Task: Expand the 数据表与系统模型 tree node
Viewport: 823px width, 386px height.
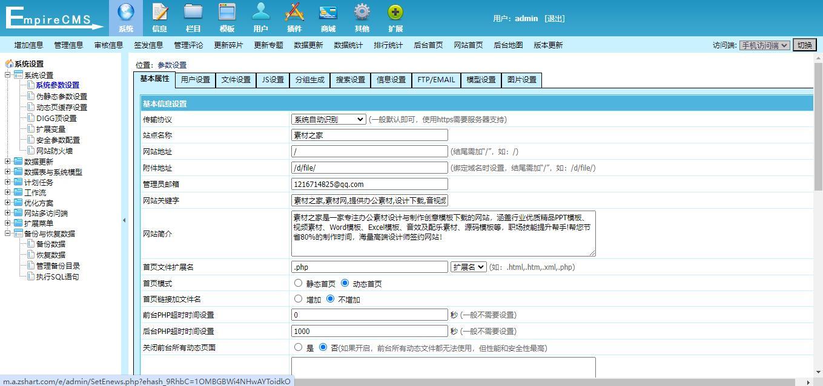Action: (x=8, y=172)
